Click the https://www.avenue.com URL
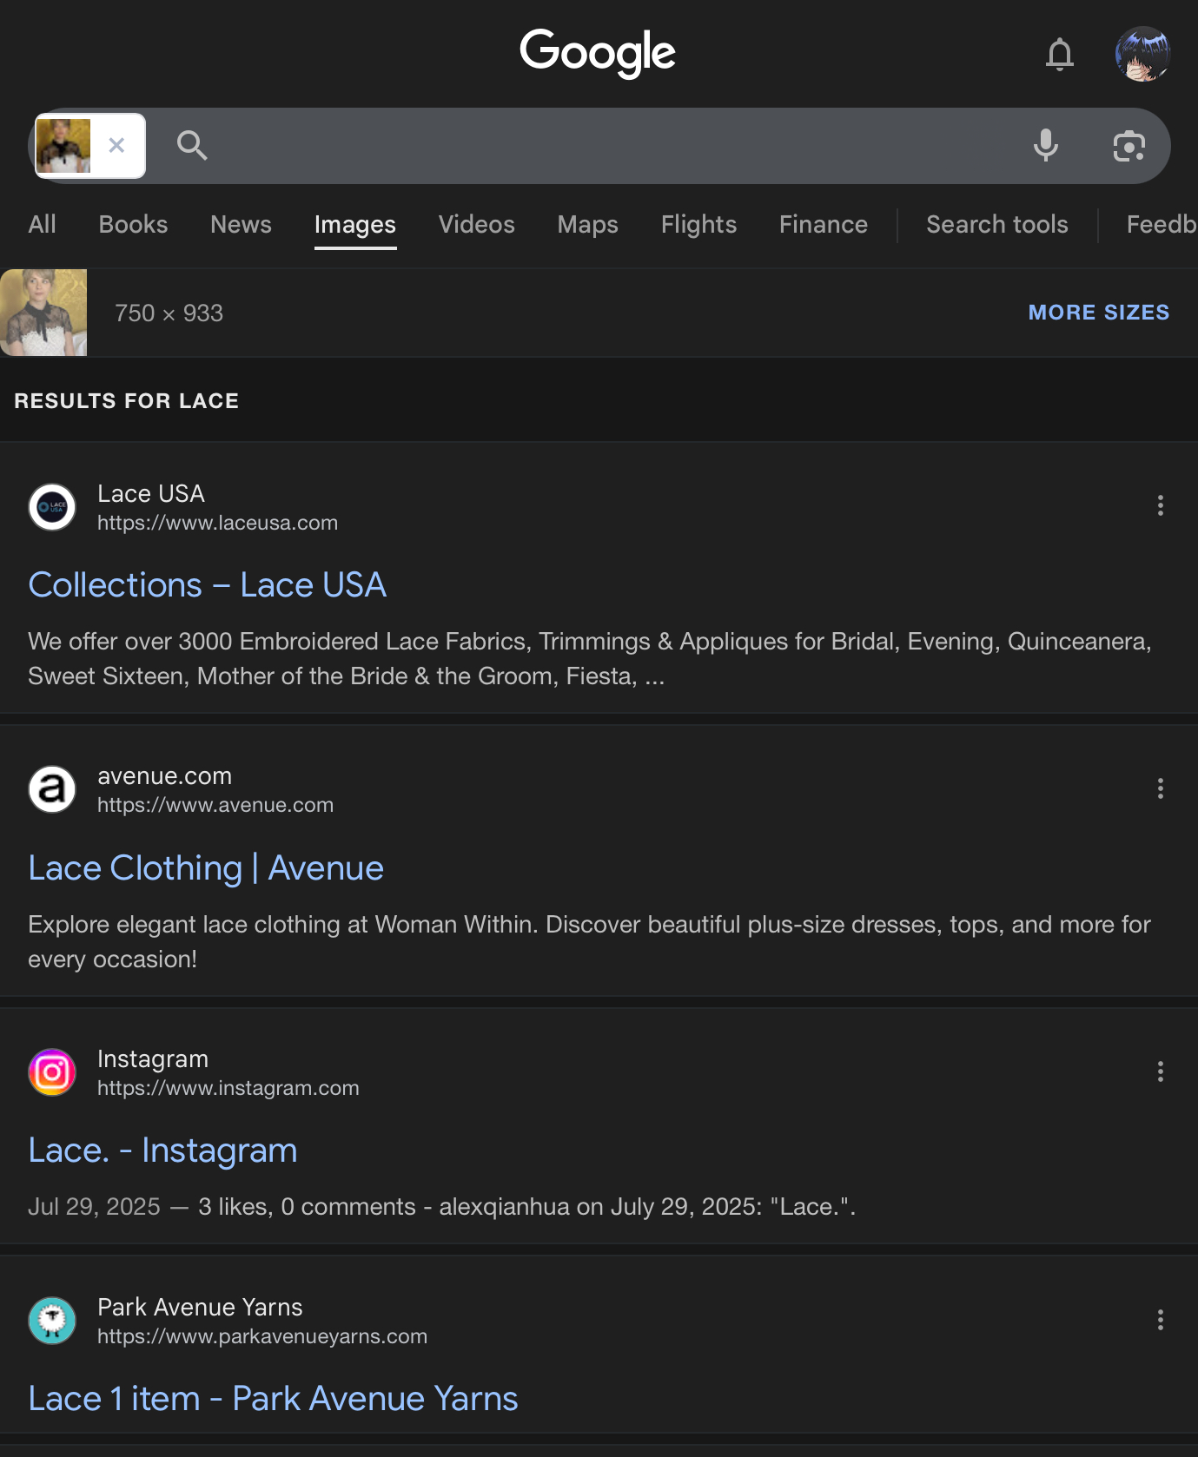Image resolution: width=1198 pixels, height=1457 pixels. point(215,805)
